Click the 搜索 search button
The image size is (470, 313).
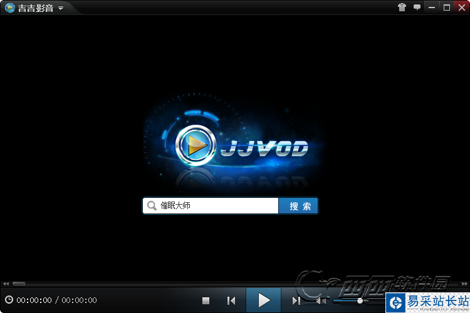(x=298, y=206)
